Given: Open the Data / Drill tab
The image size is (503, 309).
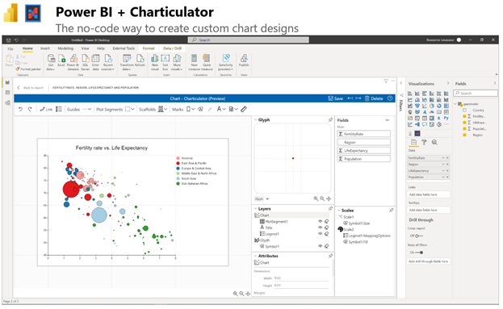Looking at the screenshot, I should click(173, 48).
